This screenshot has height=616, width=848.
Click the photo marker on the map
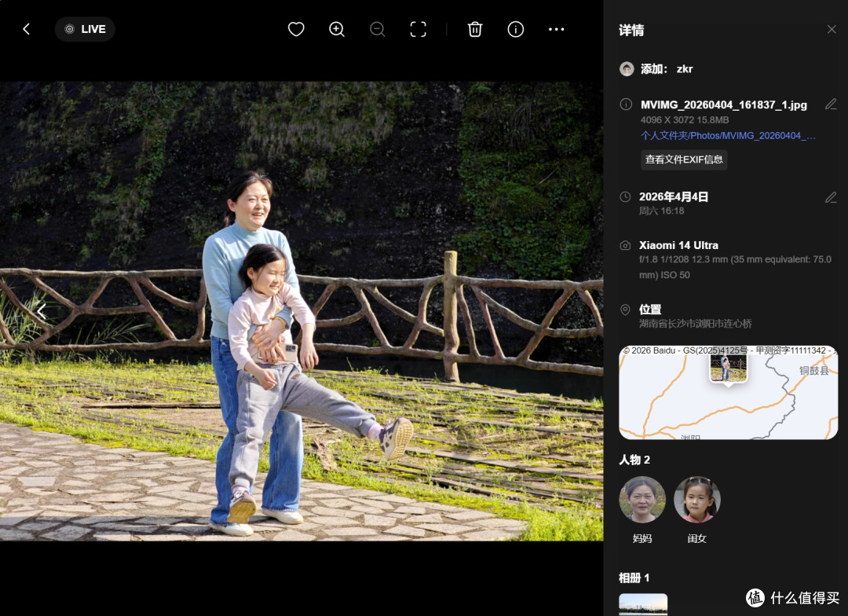(x=729, y=370)
